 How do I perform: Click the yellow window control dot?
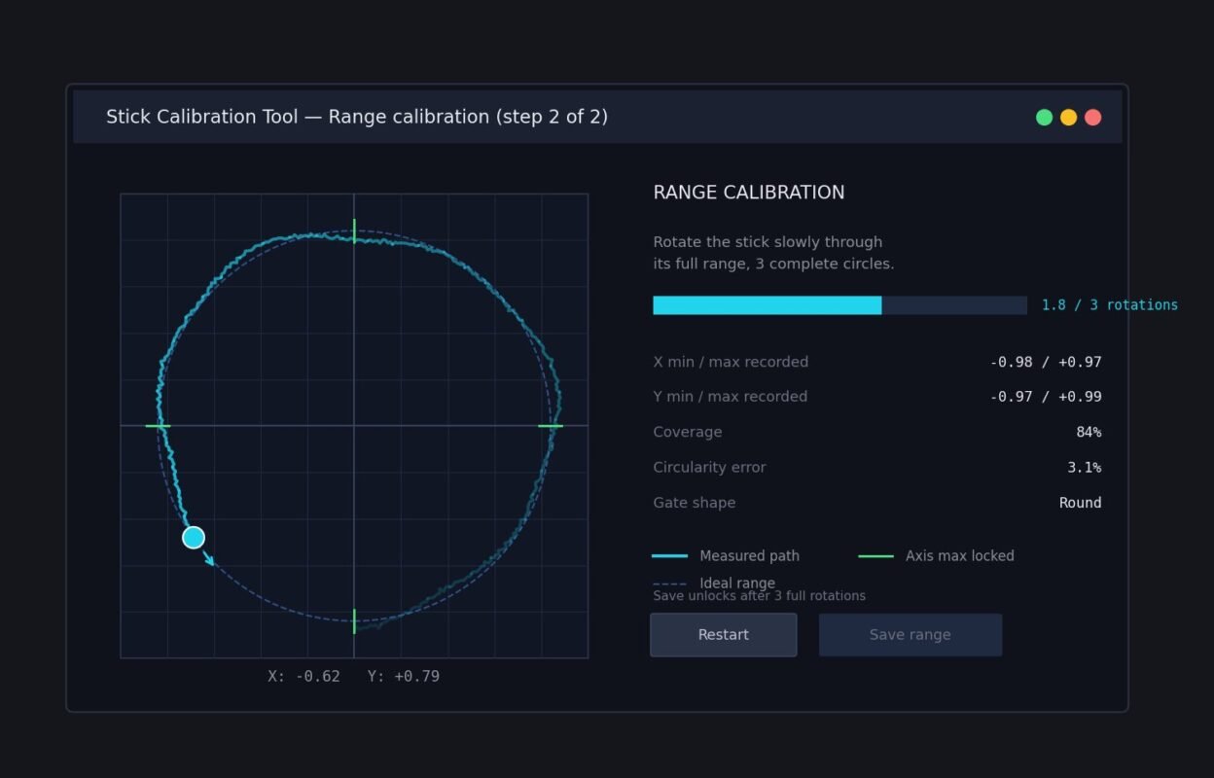click(1068, 118)
